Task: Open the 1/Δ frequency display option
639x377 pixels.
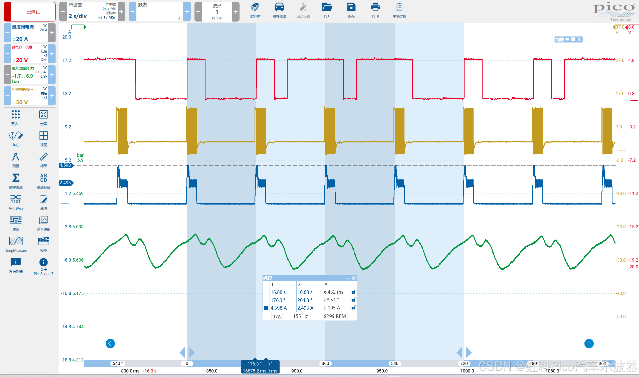Action: pos(277,316)
